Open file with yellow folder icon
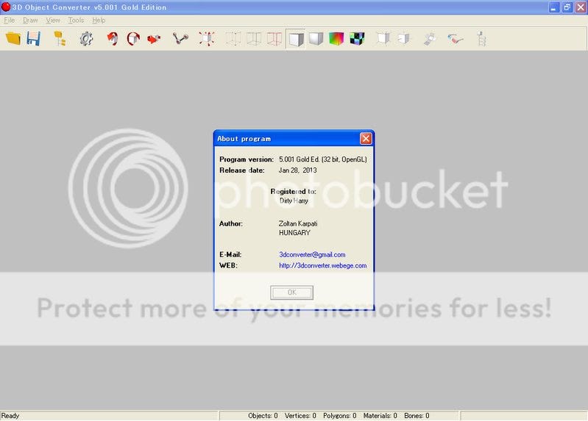 pyautogui.click(x=13, y=39)
